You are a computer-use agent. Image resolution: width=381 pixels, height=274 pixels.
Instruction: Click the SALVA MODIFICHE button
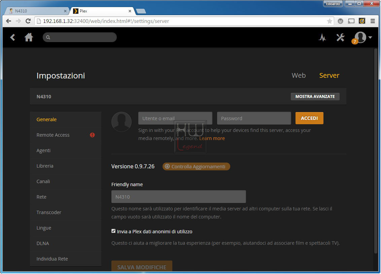click(142, 267)
